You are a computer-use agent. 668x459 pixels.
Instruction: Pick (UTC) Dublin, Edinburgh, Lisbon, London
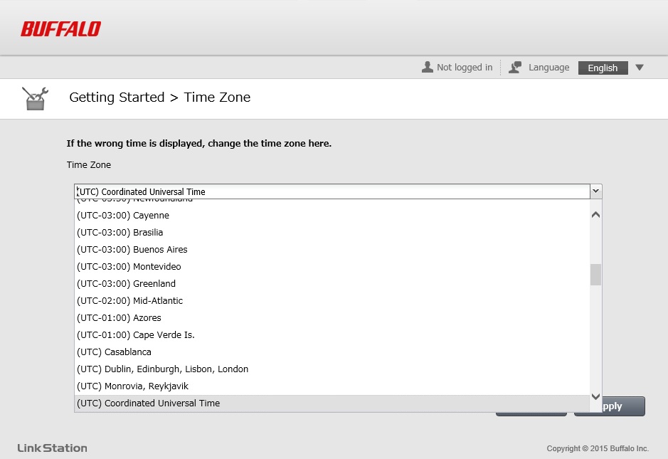click(x=162, y=369)
